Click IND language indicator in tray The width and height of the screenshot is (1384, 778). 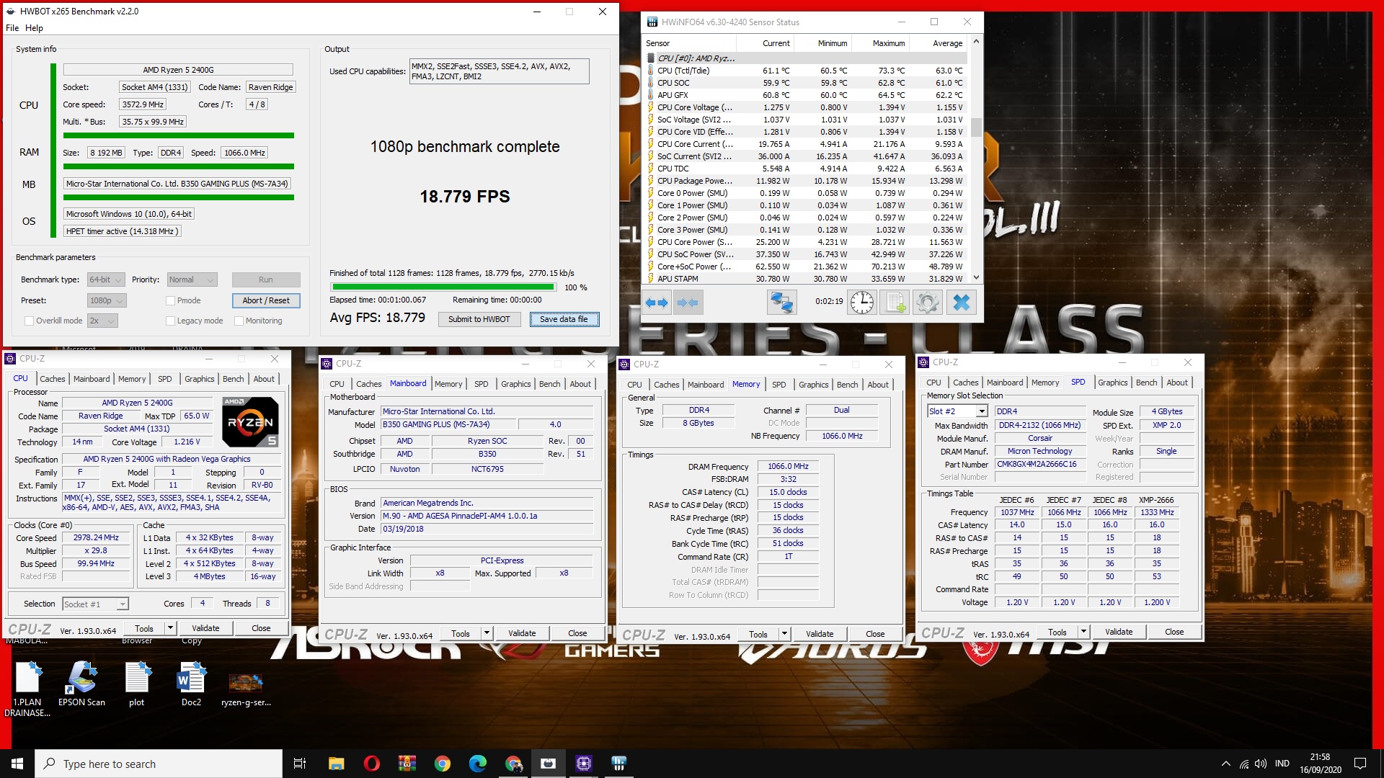coord(1282,764)
